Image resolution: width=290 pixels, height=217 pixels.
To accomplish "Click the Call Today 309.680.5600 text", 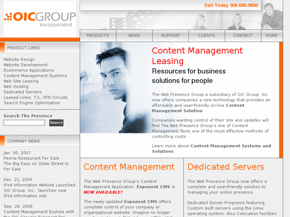I will click(231, 5).
